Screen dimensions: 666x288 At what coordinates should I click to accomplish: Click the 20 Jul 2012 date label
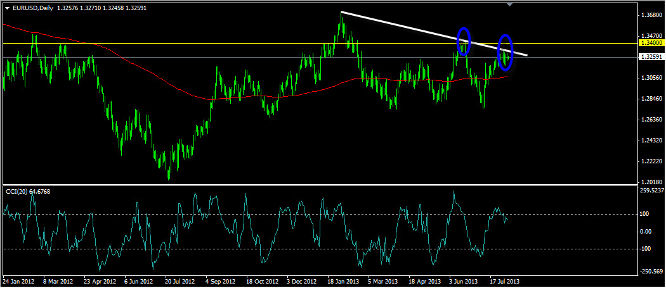click(180, 281)
